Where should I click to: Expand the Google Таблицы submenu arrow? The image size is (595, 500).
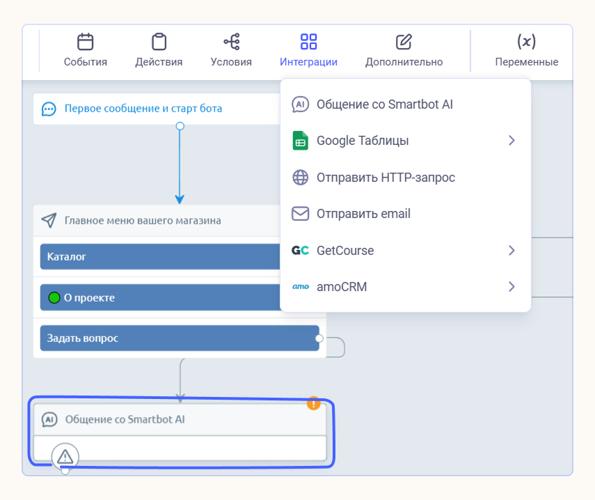[511, 141]
